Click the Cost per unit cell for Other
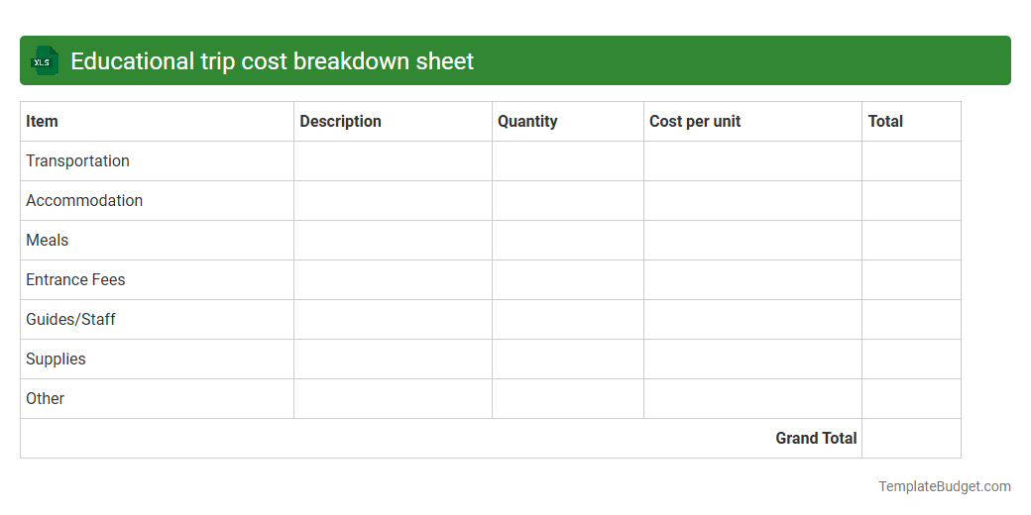 (x=752, y=399)
